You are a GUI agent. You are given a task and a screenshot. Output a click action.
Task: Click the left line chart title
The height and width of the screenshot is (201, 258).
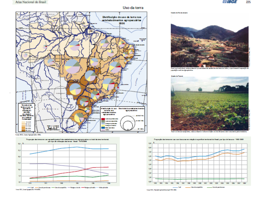pyautogui.click(x=68, y=140)
